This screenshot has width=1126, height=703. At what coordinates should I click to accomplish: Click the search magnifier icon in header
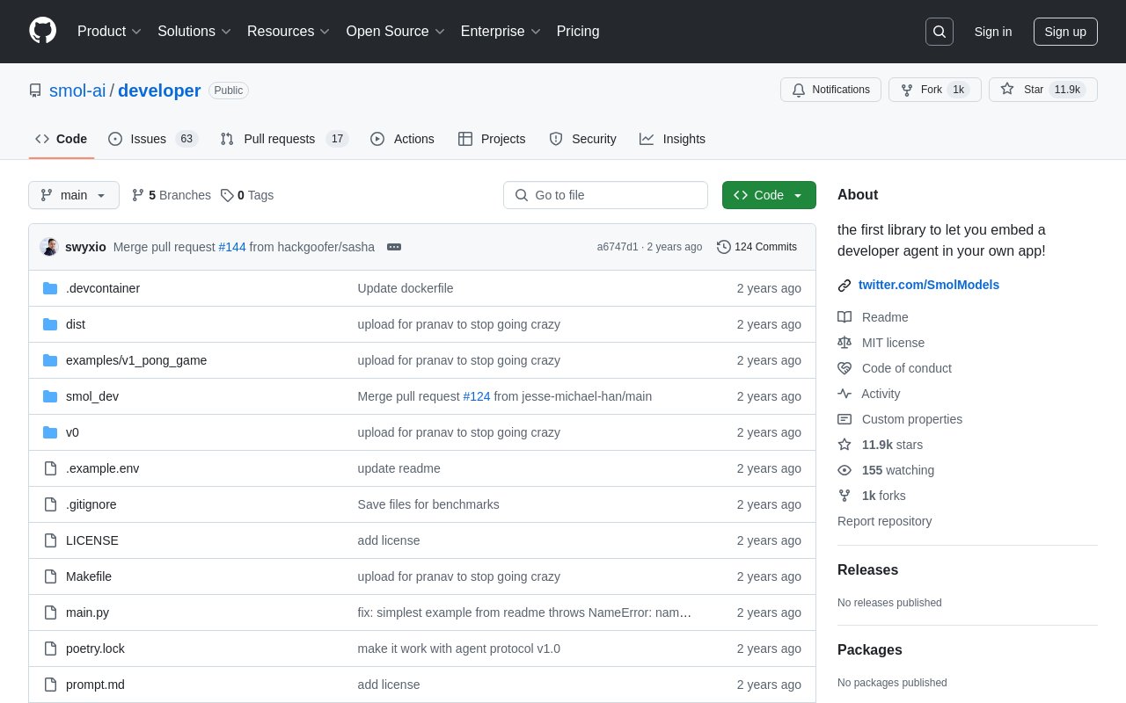click(x=940, y=32)
